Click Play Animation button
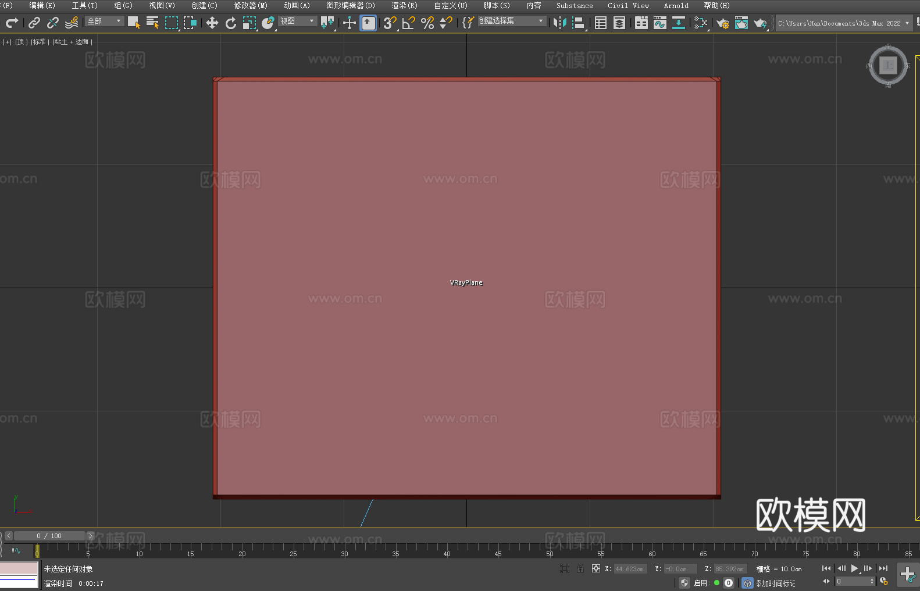The height and width of the screenshot is (591, 920). tap(854, 568)
